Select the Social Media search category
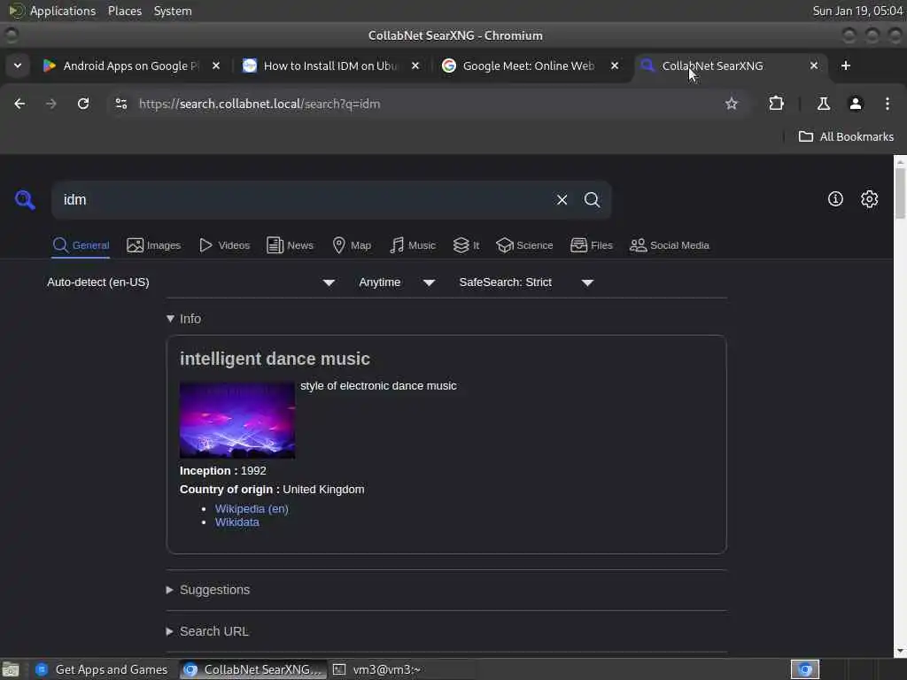 [670, 245]
